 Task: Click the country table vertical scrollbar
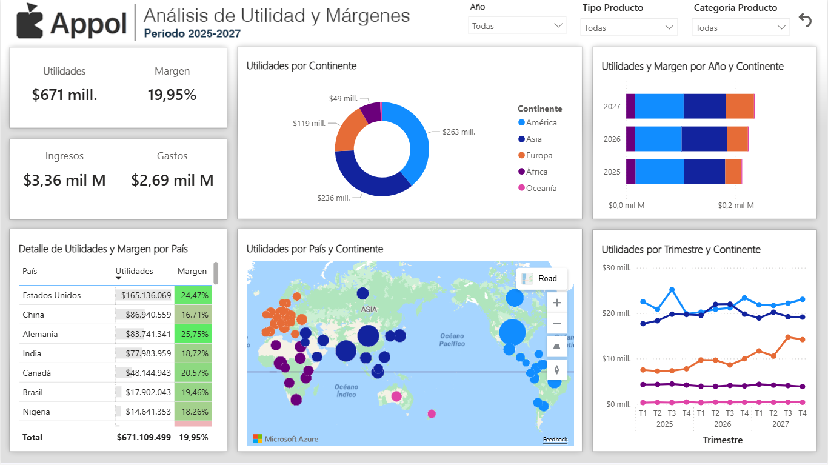[x=216, y=273]
